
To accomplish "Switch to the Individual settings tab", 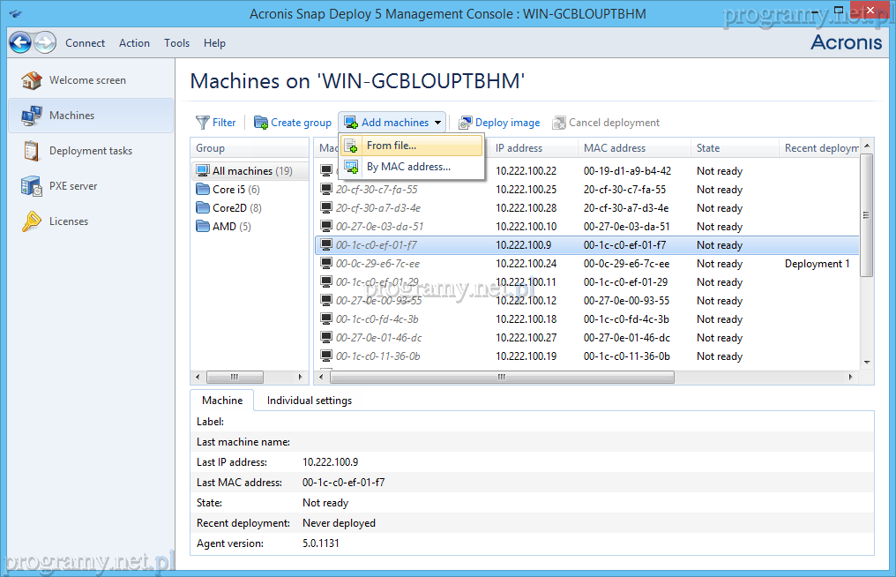I will (309, 401).
